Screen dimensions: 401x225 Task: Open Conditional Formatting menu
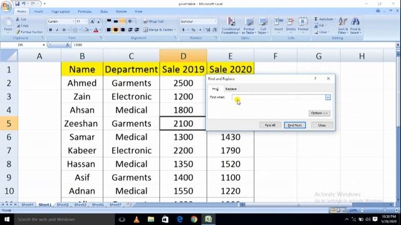231,26
